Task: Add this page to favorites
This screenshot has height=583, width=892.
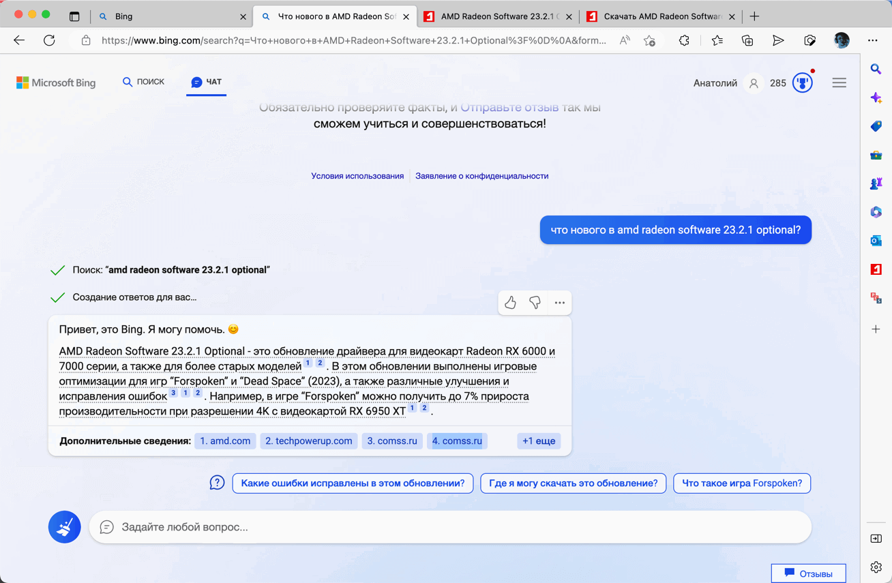Action: point(650,41)
